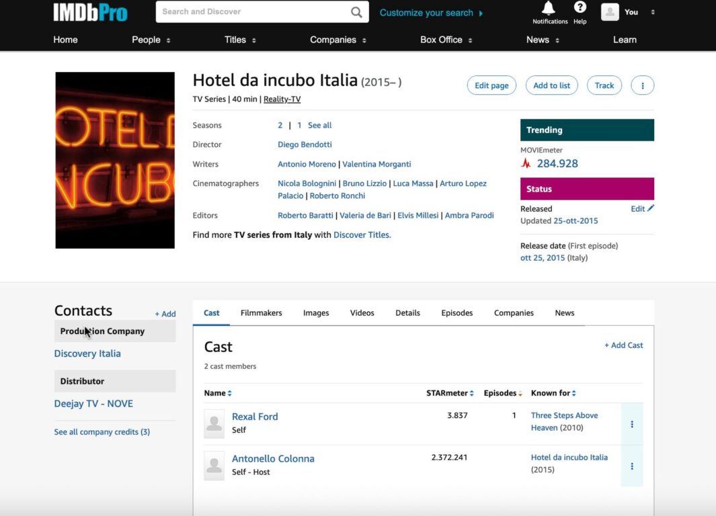Open the Customize your search link
The width and height of the screenshot is (716, 516).
426,13
